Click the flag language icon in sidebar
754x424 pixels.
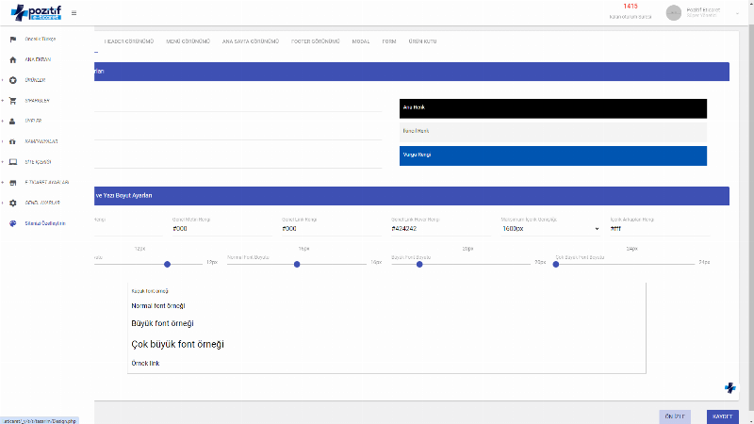[13, 39]
